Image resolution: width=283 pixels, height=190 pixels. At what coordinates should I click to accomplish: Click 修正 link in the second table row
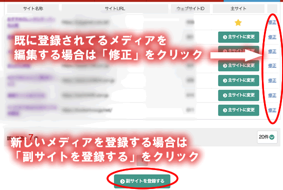coord(272,37)
